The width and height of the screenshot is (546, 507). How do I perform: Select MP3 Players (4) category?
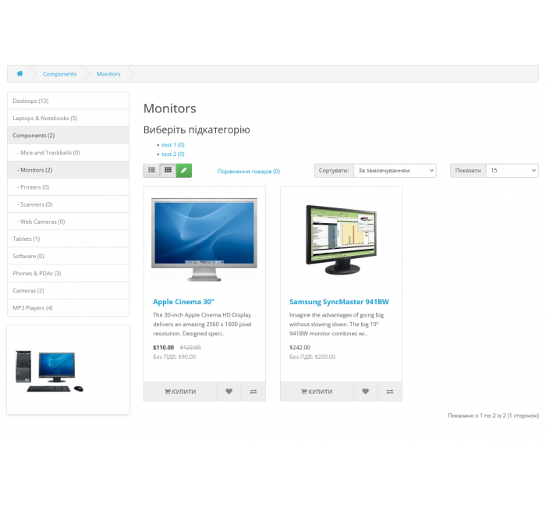coord(69,308)
